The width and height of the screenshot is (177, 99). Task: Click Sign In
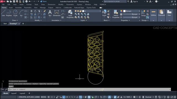pyautogui.click(x=134, y=1)
